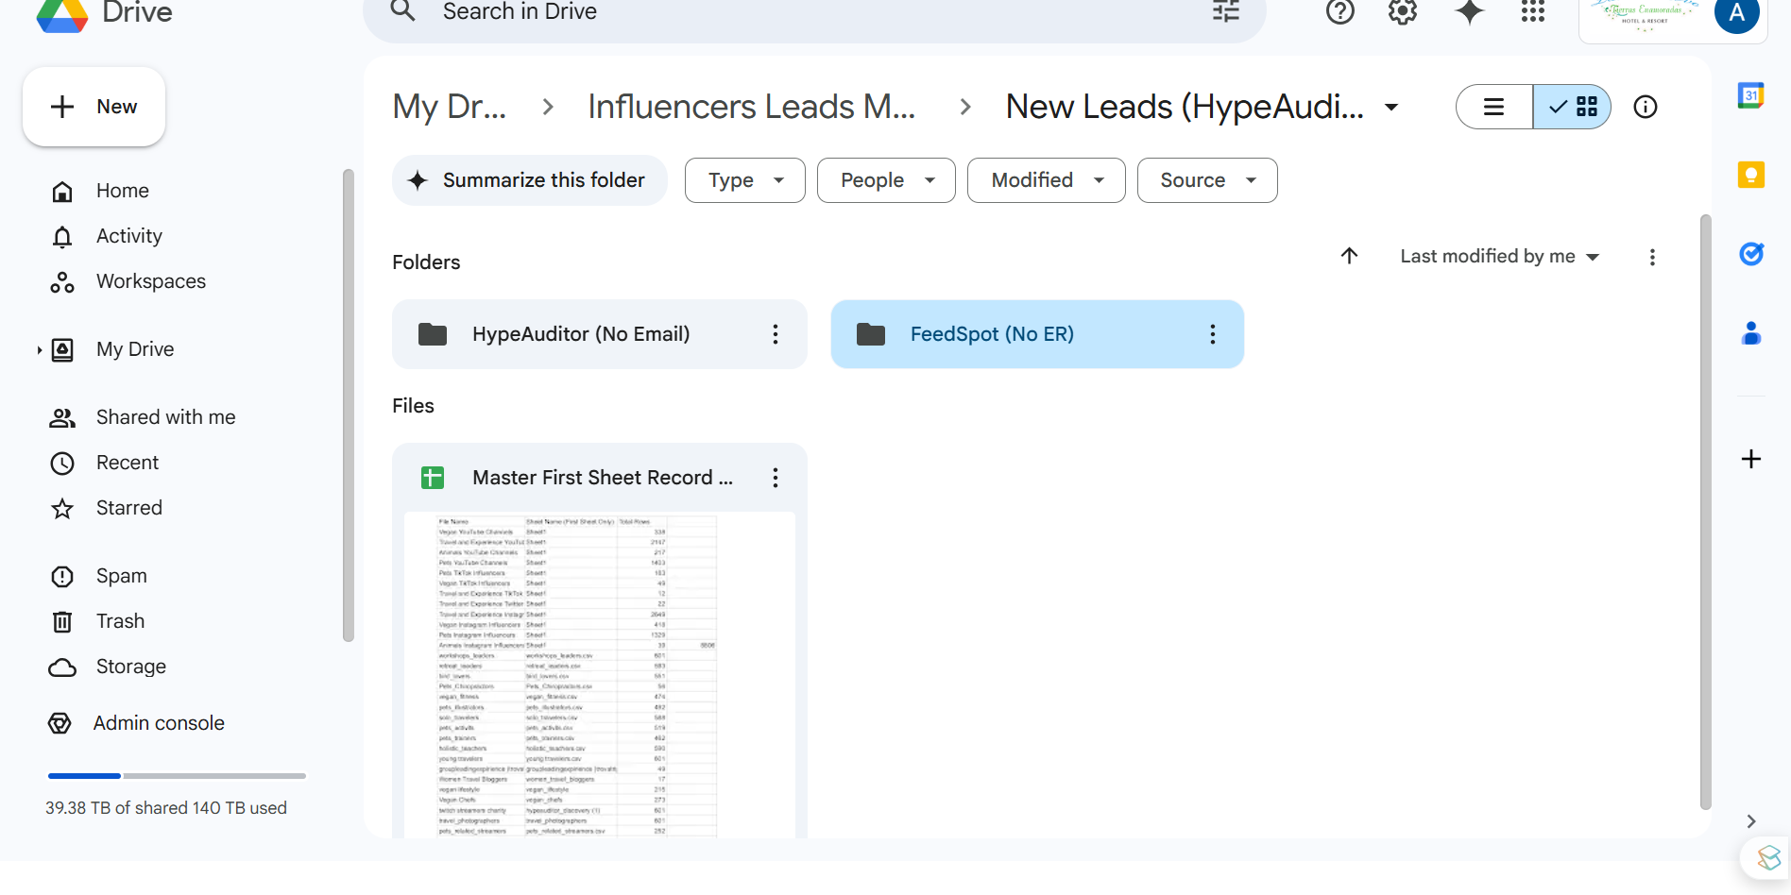Open the Modified filter dropdown

1047,180
